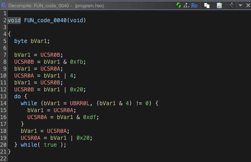Copy decompiled code with the copy icon
Viewport: 251px width, 162px height.
coord(207,5)
